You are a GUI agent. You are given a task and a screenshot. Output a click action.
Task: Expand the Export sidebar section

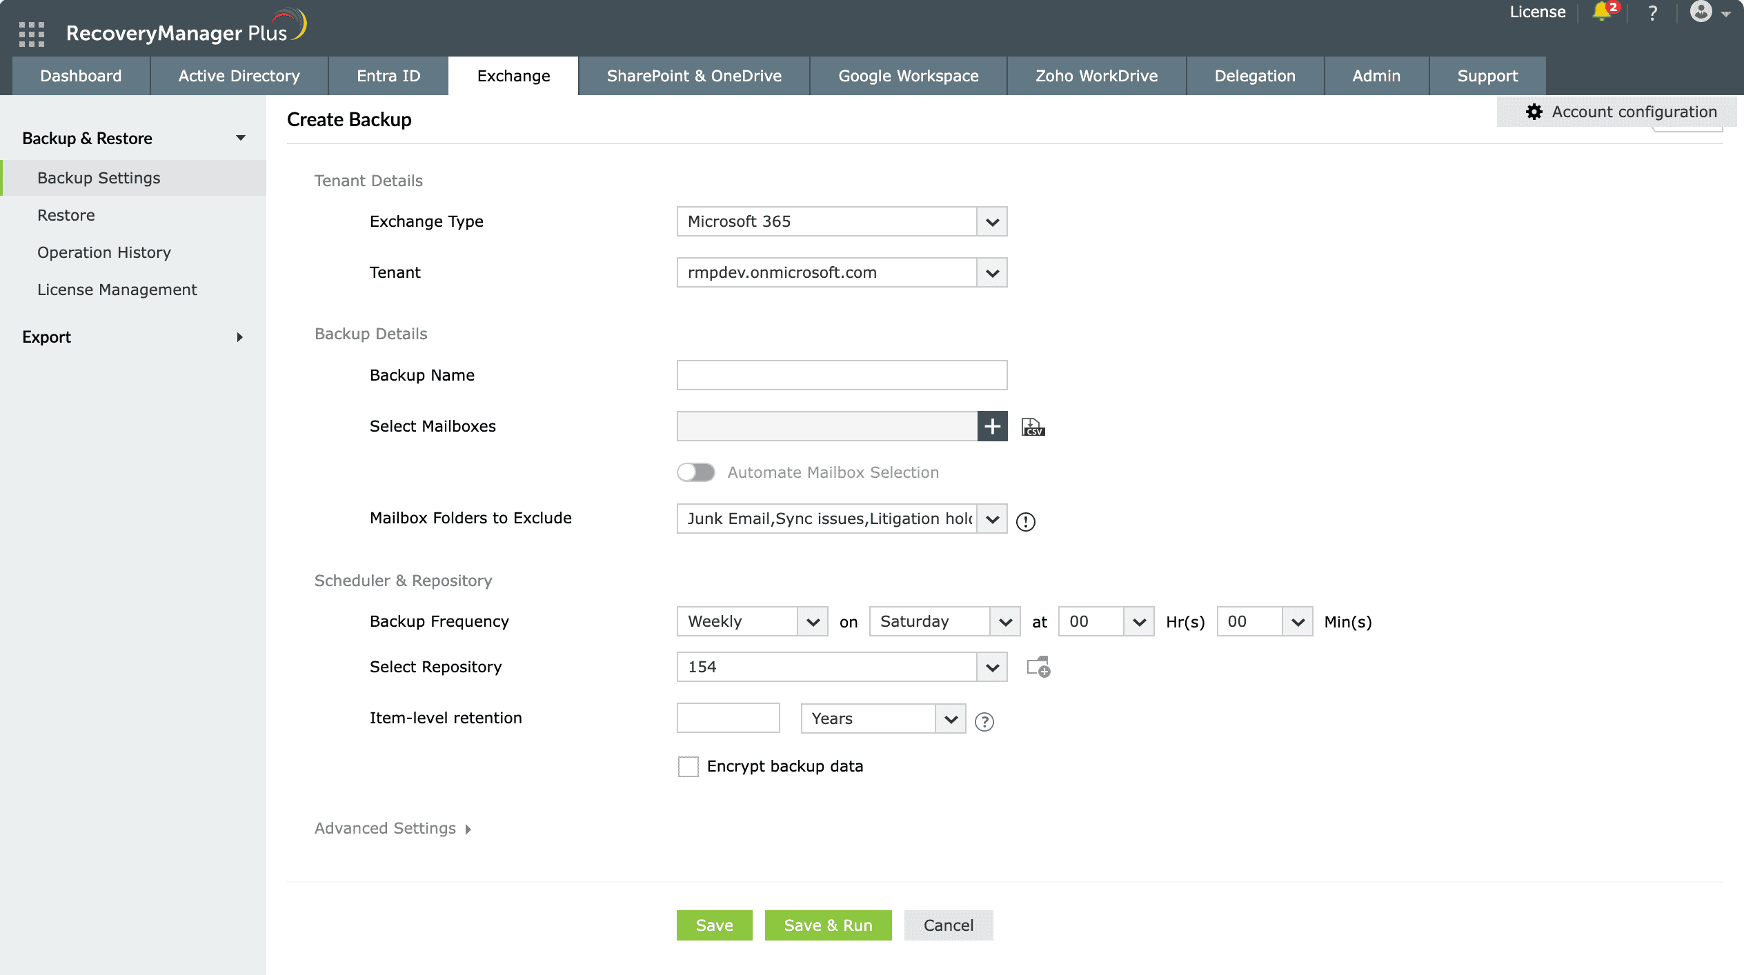pyautogui.click(x=132, y=337)
